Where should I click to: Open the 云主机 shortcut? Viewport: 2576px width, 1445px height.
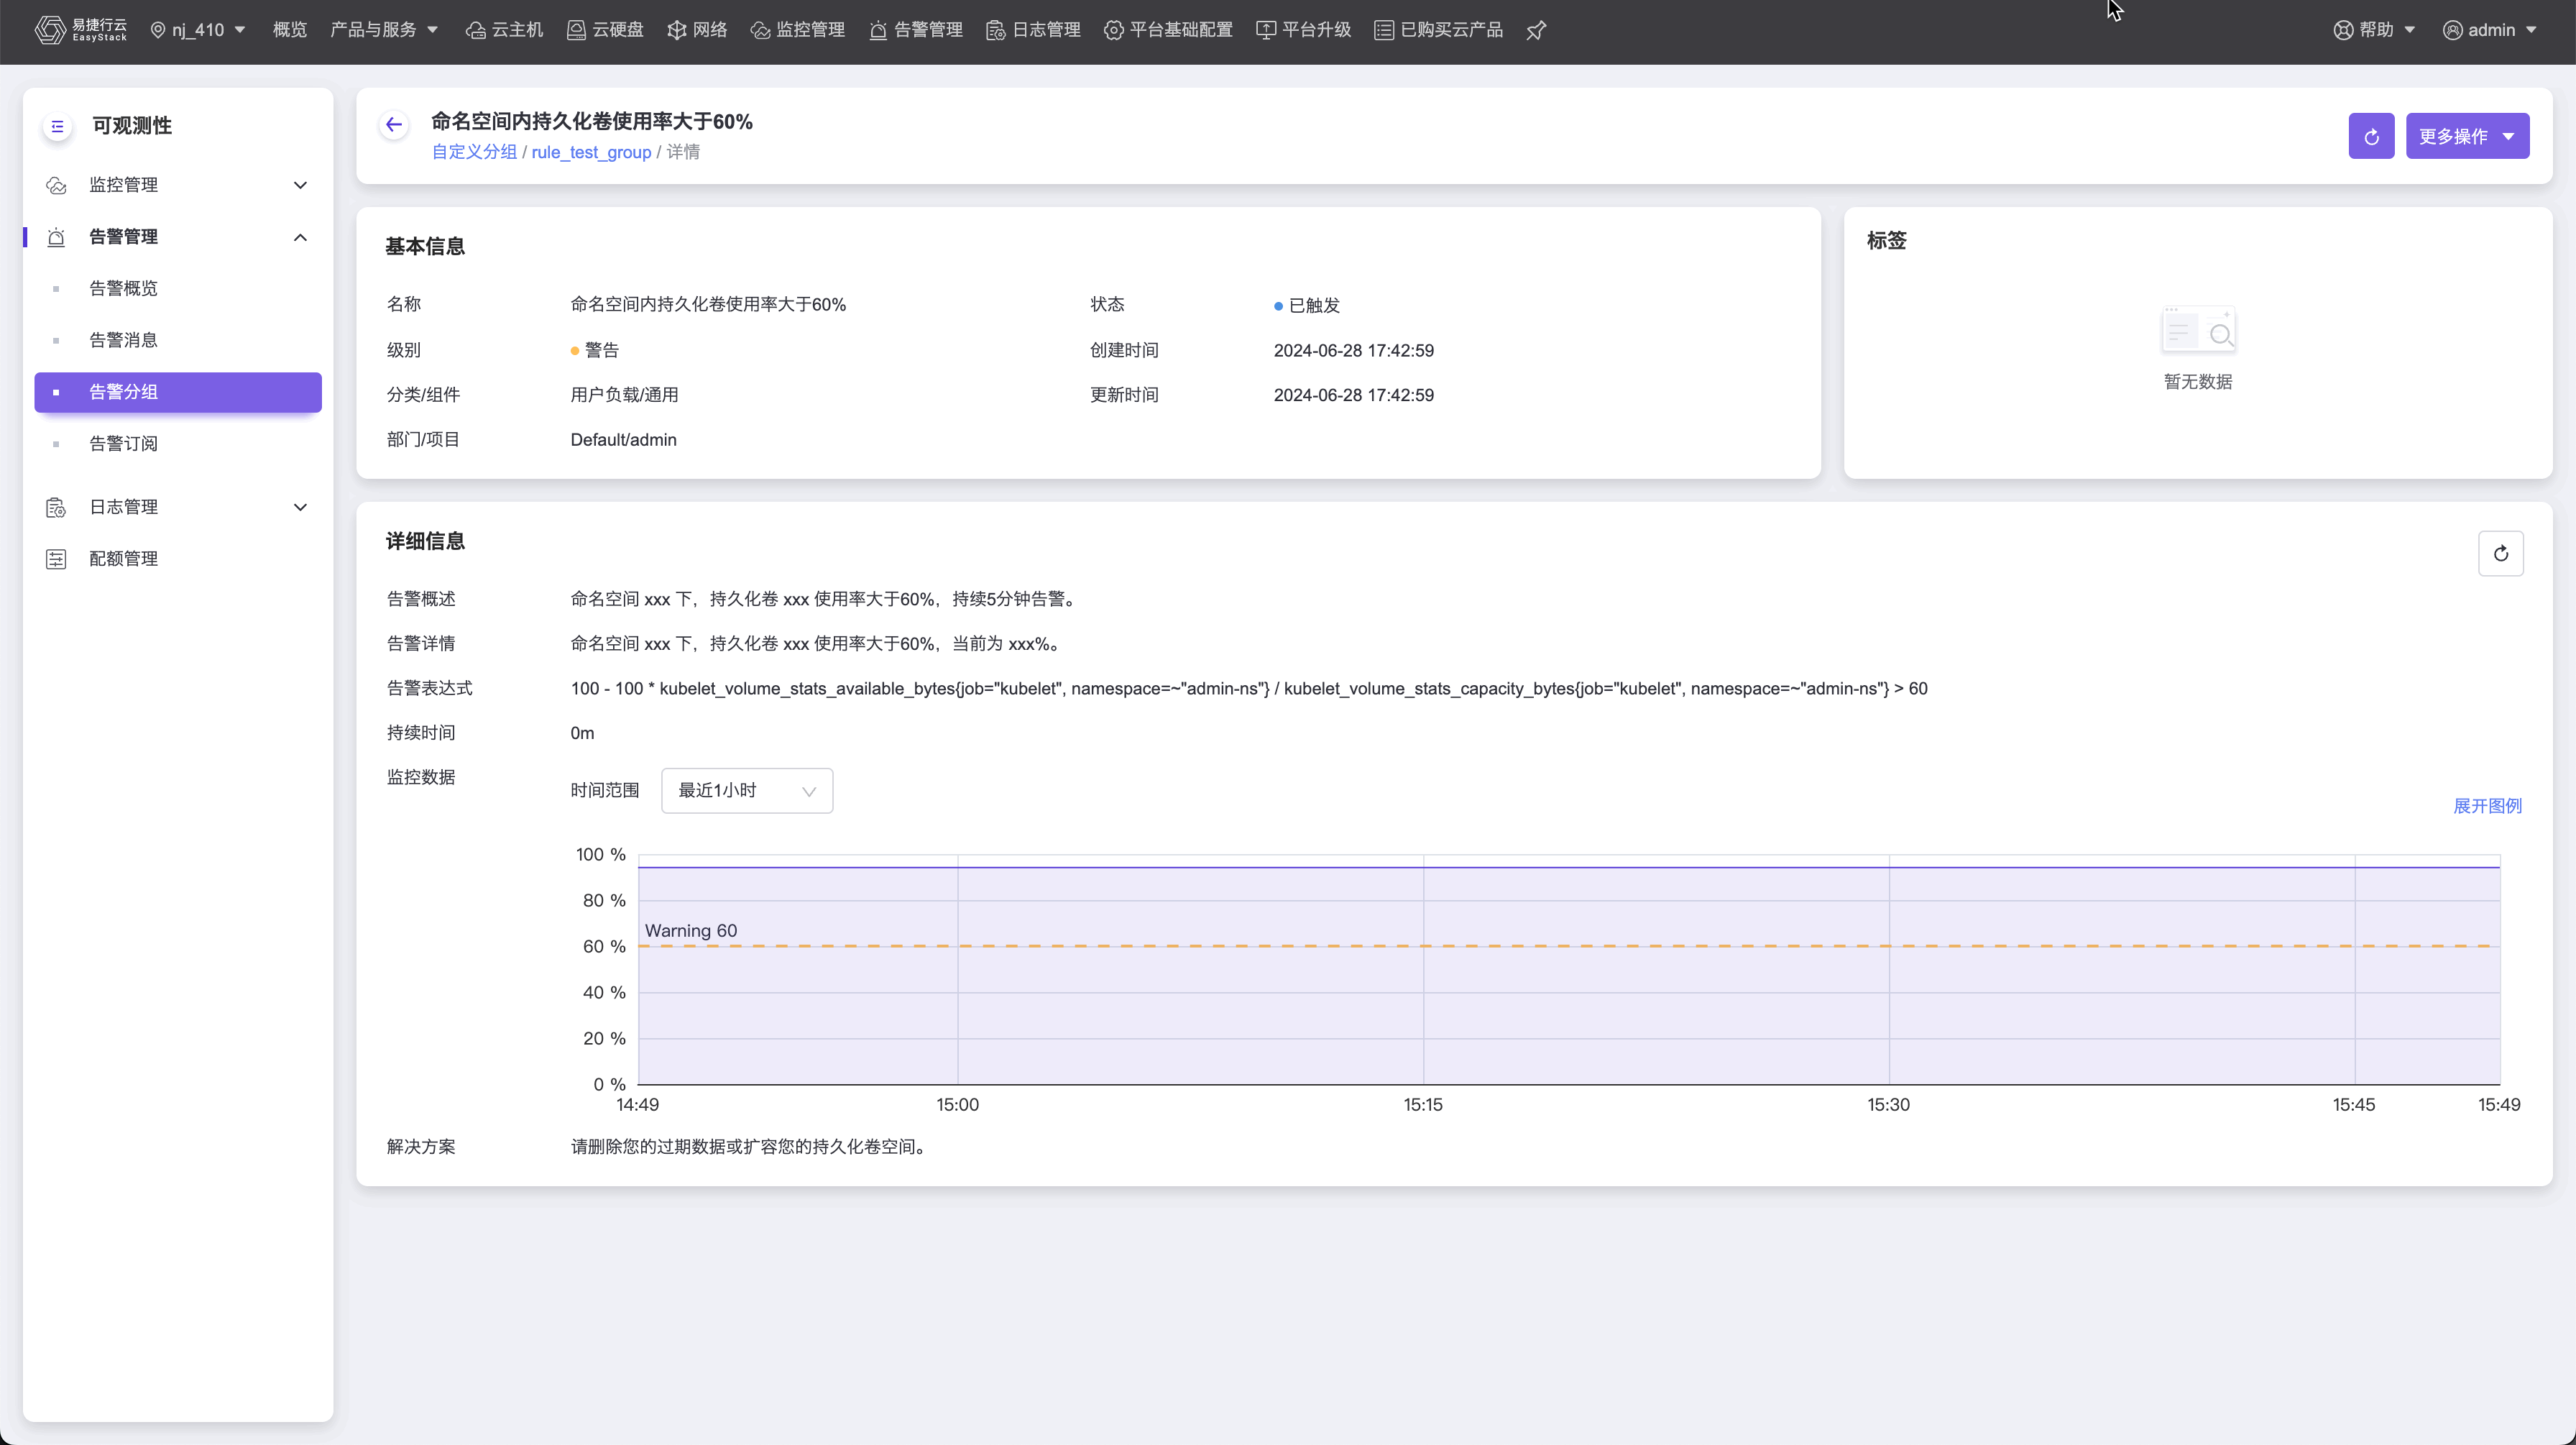click(505, 30)
